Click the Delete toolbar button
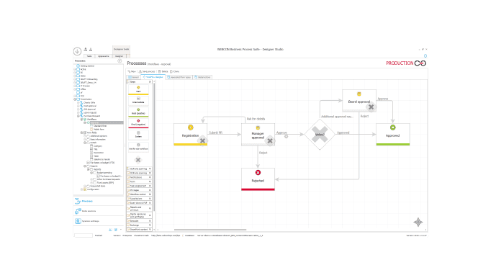The height and width of the screenshot is (278, 496). pyautogui.click(x=163, y=71)
